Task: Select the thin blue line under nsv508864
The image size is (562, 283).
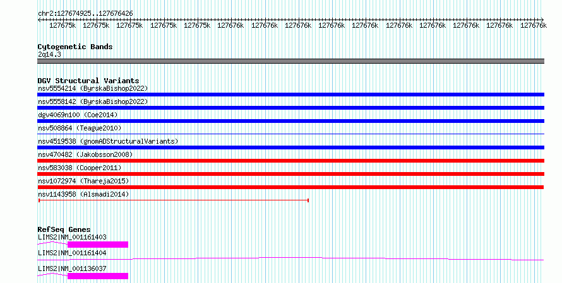Action: click(x=290, y=134)
